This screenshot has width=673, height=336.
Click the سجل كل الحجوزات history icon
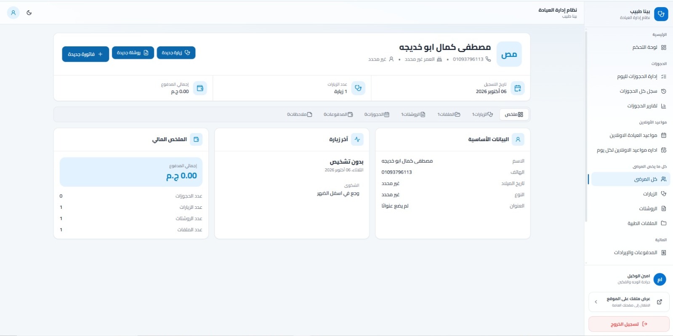pyautogui.click(x=664, y=91)
